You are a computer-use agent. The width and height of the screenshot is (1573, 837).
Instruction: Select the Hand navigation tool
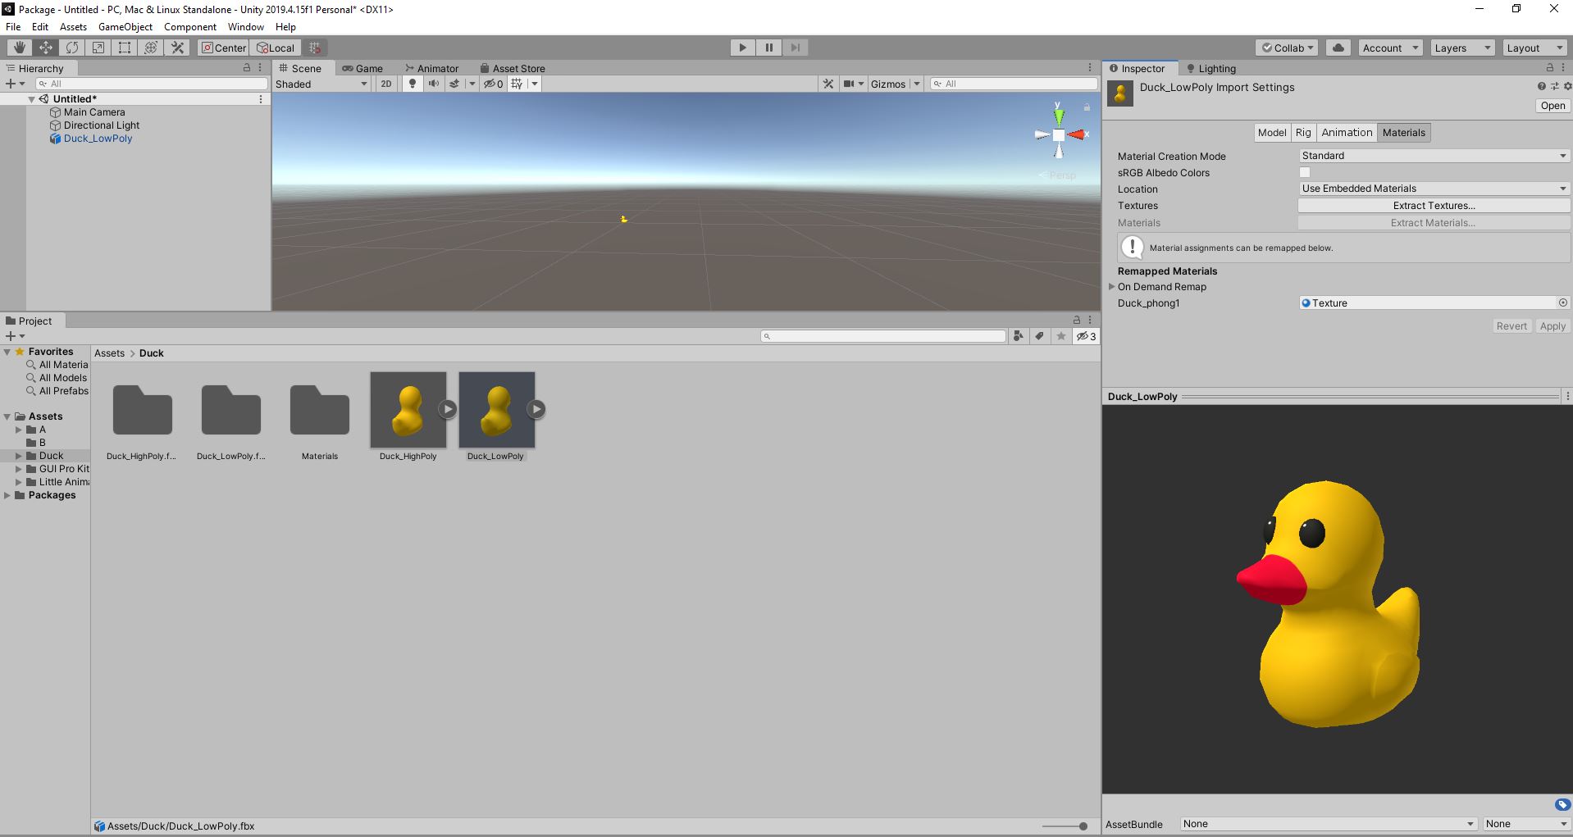click(19, 47)
